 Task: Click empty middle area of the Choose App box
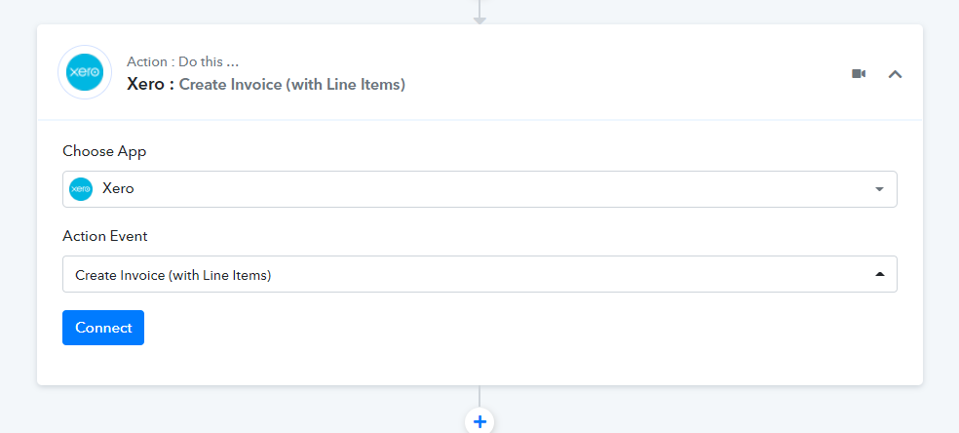pyautogui.click(x=489, y=189)
